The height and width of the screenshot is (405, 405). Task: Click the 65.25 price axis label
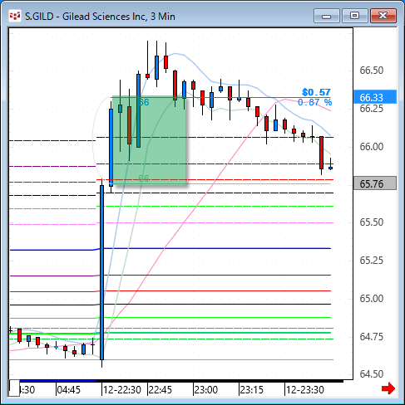point(372,261)
